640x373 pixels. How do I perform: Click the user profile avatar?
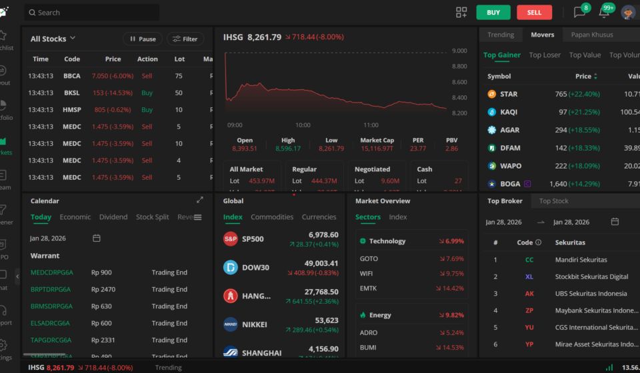[628, 12]
